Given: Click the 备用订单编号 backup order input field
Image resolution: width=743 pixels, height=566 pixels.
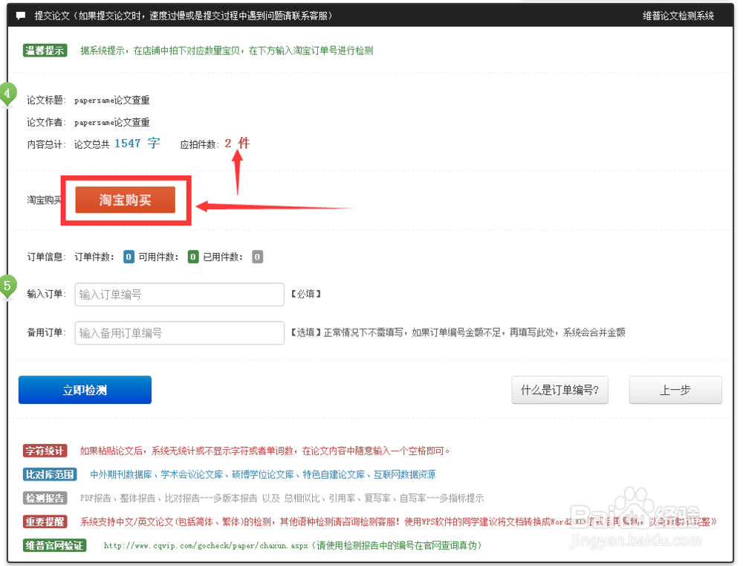Looking at the screenshot, I should tap(178, 332).
